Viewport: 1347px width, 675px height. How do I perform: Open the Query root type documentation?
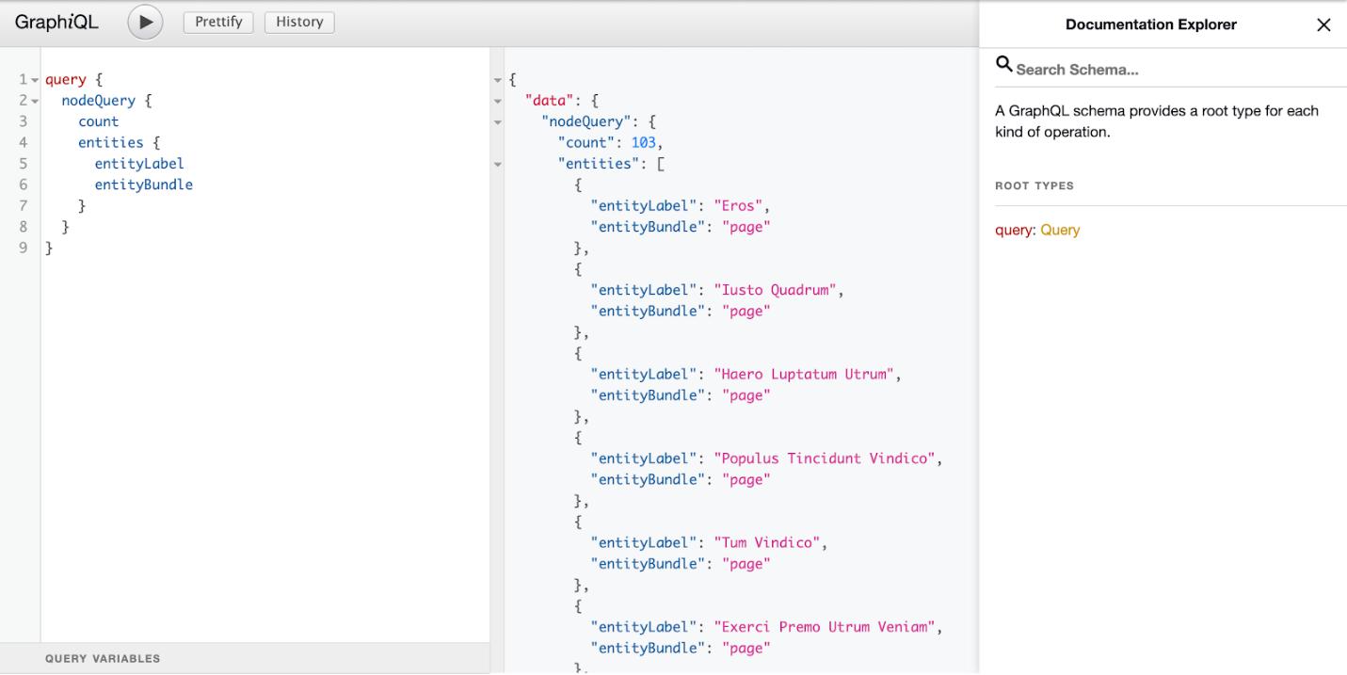point(1060,229)
